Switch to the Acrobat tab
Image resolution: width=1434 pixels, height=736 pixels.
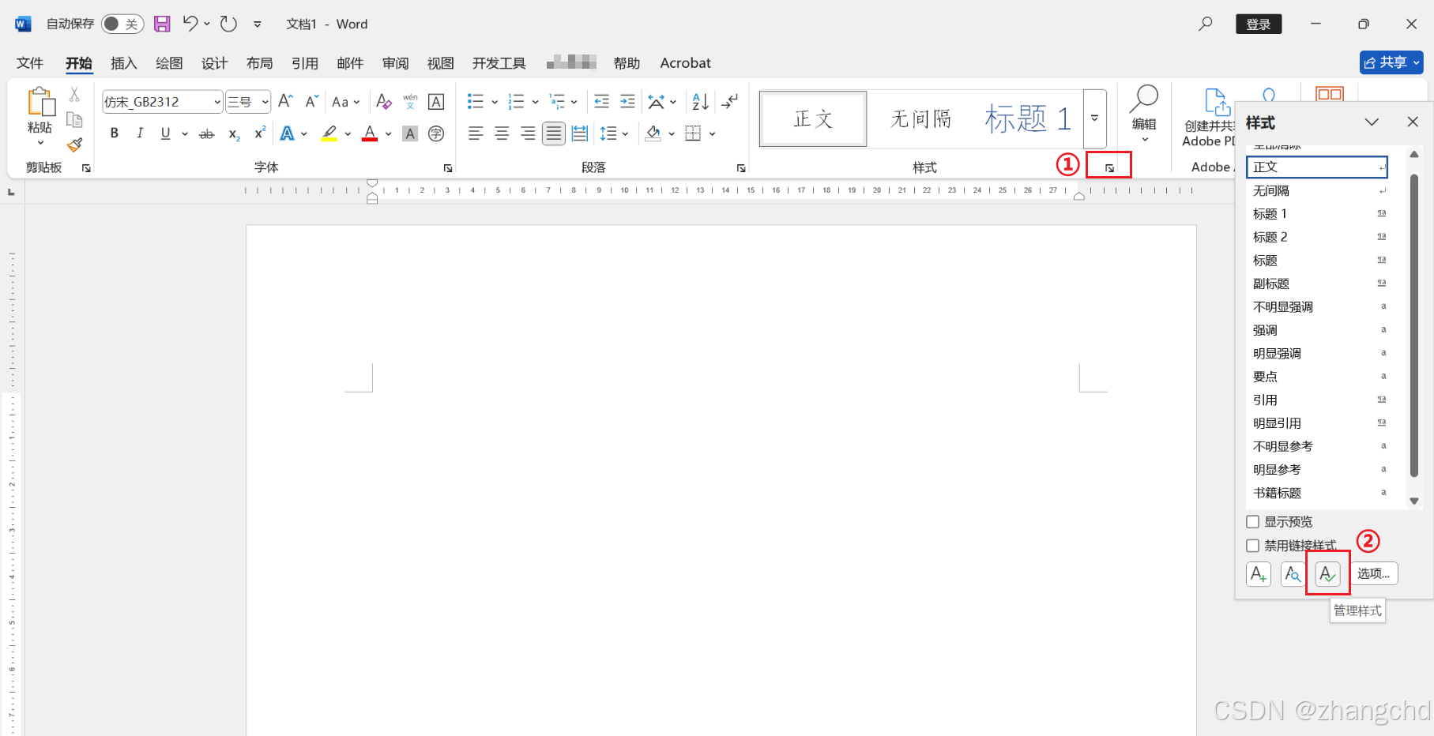coord(685,63)
